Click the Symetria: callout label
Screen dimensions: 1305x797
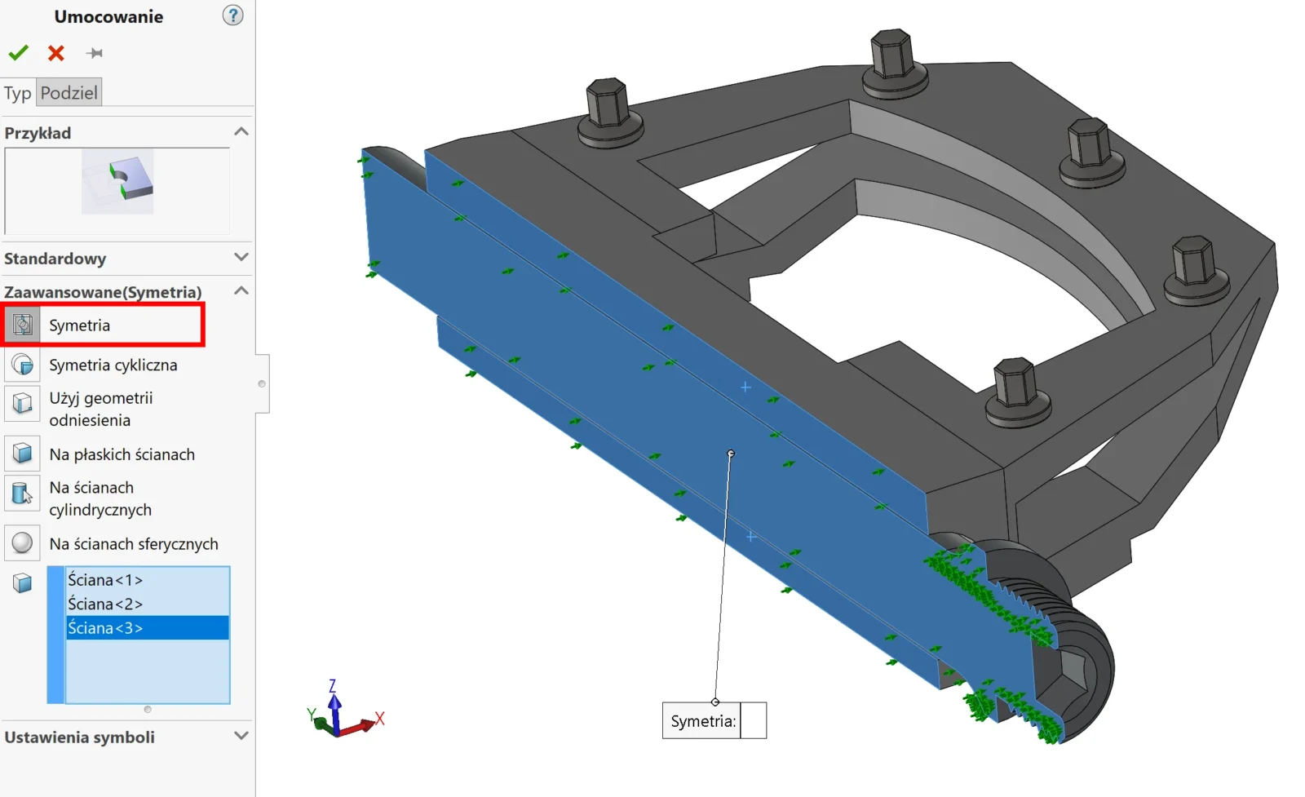point(702,721)
